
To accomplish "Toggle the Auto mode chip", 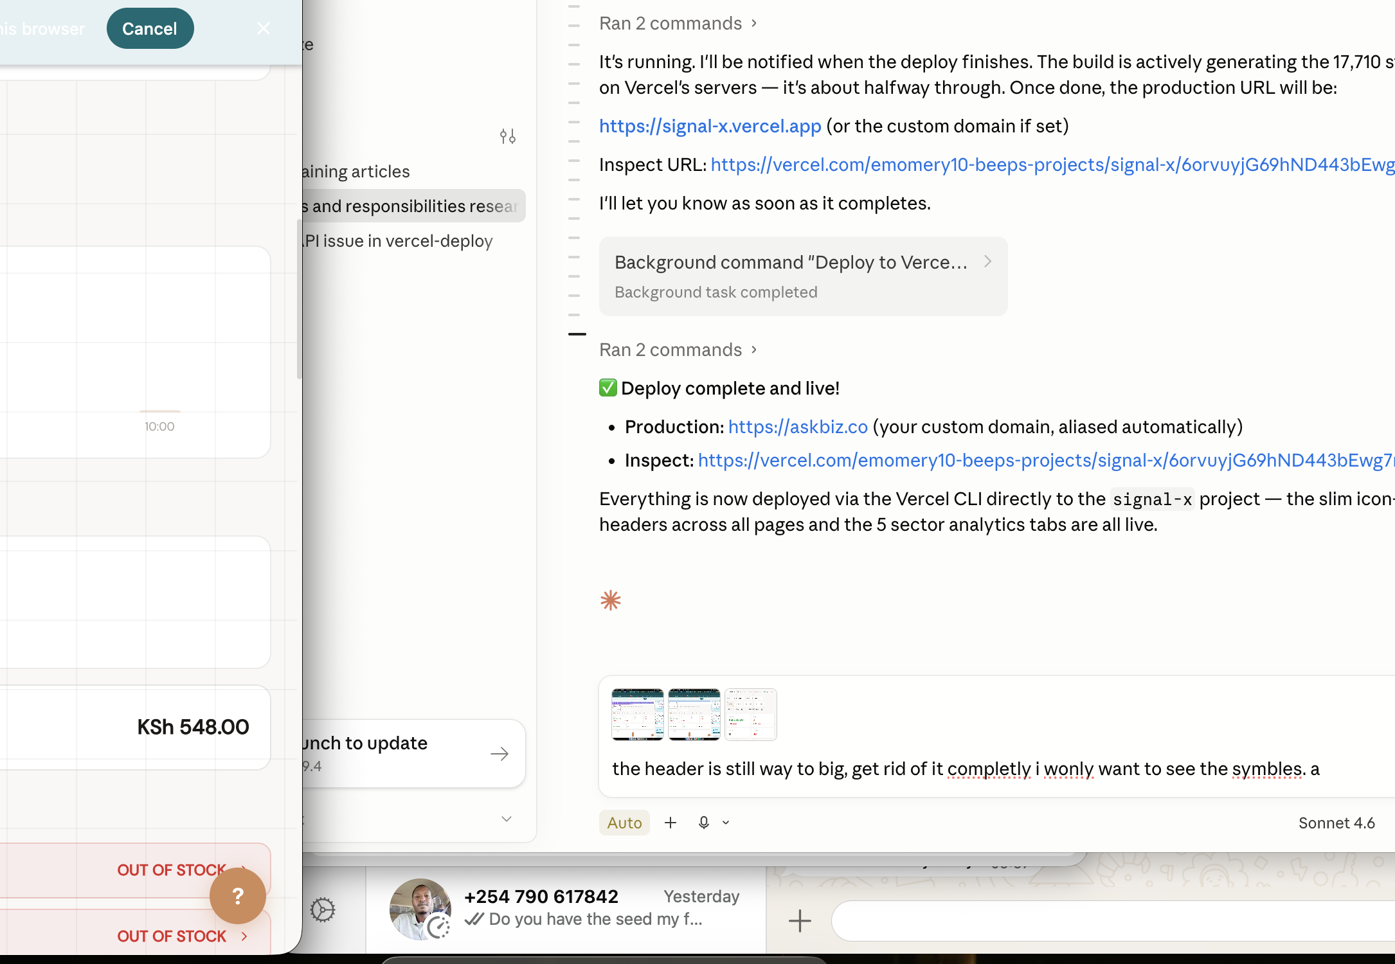I will click(624, 823).
